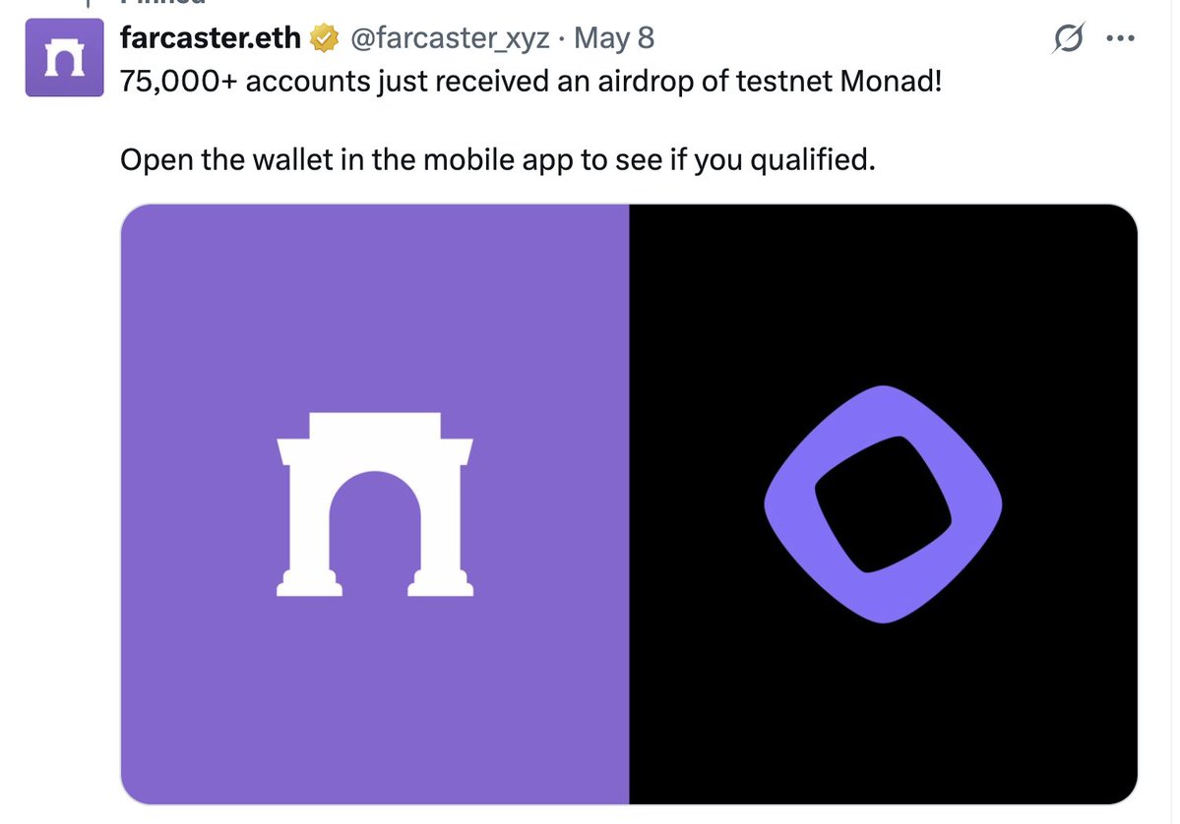Click the Grok explain icon
Image resolution: width=1180 pixels, height=824 pixels.
click(1067, 40)
